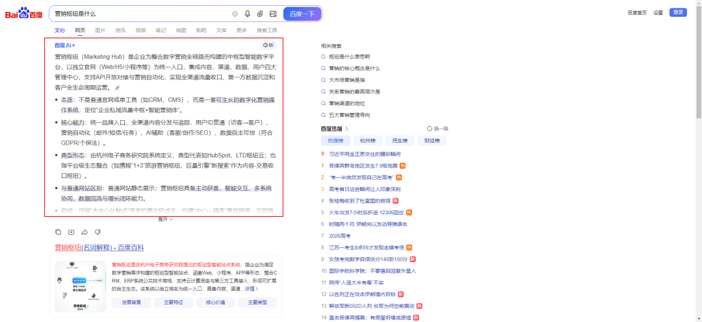
Task: Attach a file via paperclip icon
Action: point(259,14)
